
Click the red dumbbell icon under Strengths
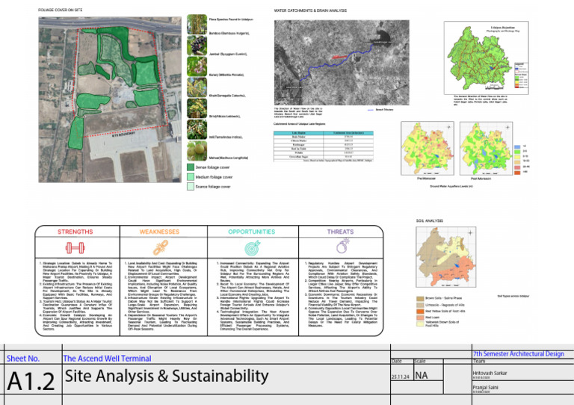pyautogui.click(x=75, y=247)
